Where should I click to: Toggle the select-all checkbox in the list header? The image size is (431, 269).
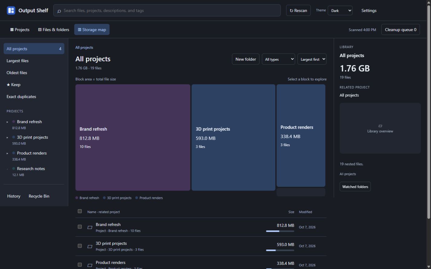pos(80,211)
